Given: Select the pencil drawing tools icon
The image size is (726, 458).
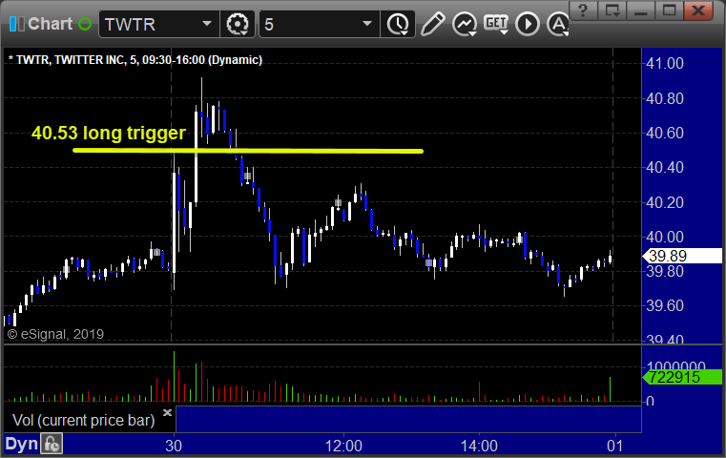Looking at the screenshot, I should [x=432, y=24].
